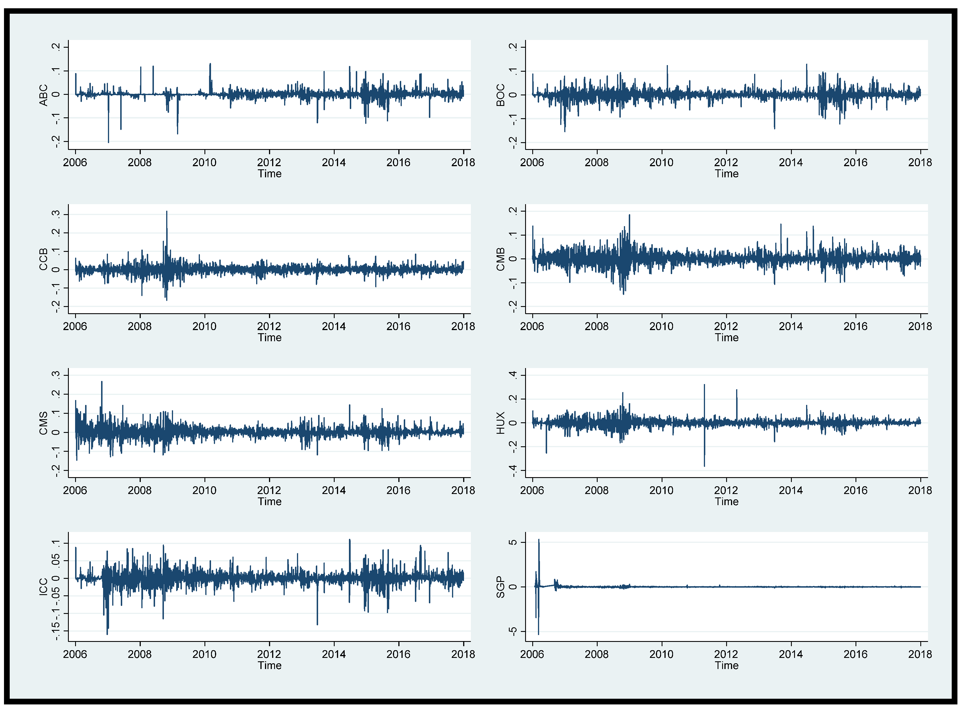Select the Time label under BOC chart

(x=726, y=174)
